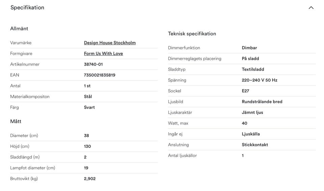Select the article number 38740-01
324x191 pixels.
(x=93, y=64)
